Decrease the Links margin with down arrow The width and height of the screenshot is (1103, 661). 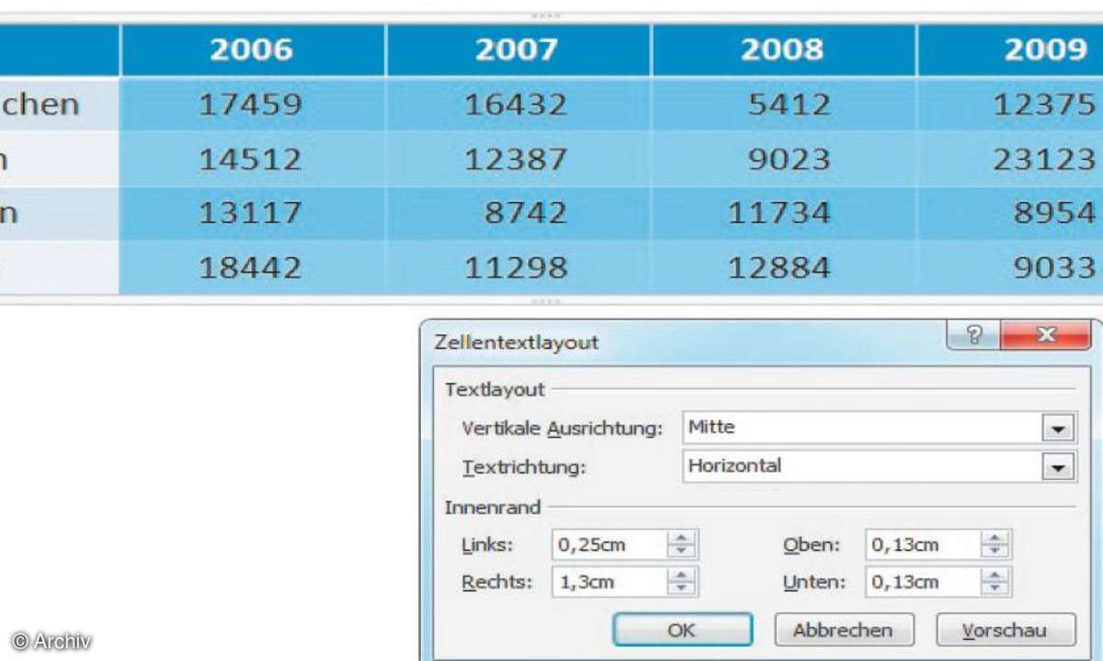pos(681,551)
